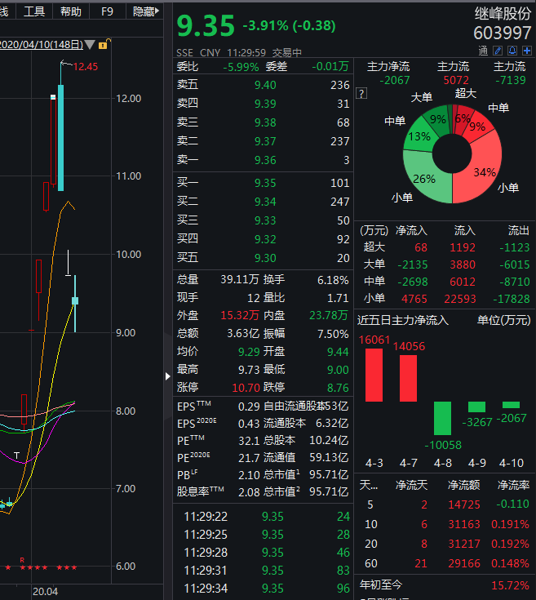The image size is (536, 600).
Task: Select the 买五 bid row at 9.30
Action: (263, 258)
